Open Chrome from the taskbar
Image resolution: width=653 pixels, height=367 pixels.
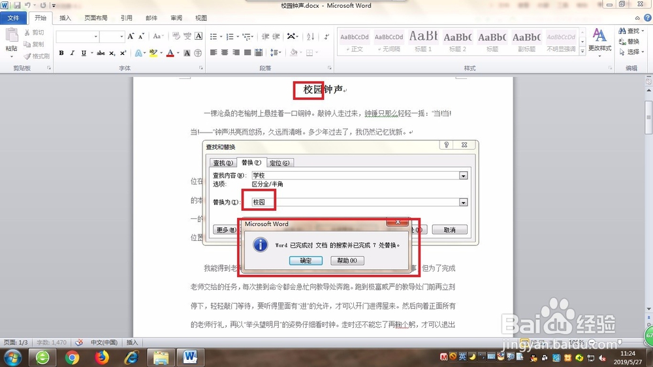[x=72, y=357]
